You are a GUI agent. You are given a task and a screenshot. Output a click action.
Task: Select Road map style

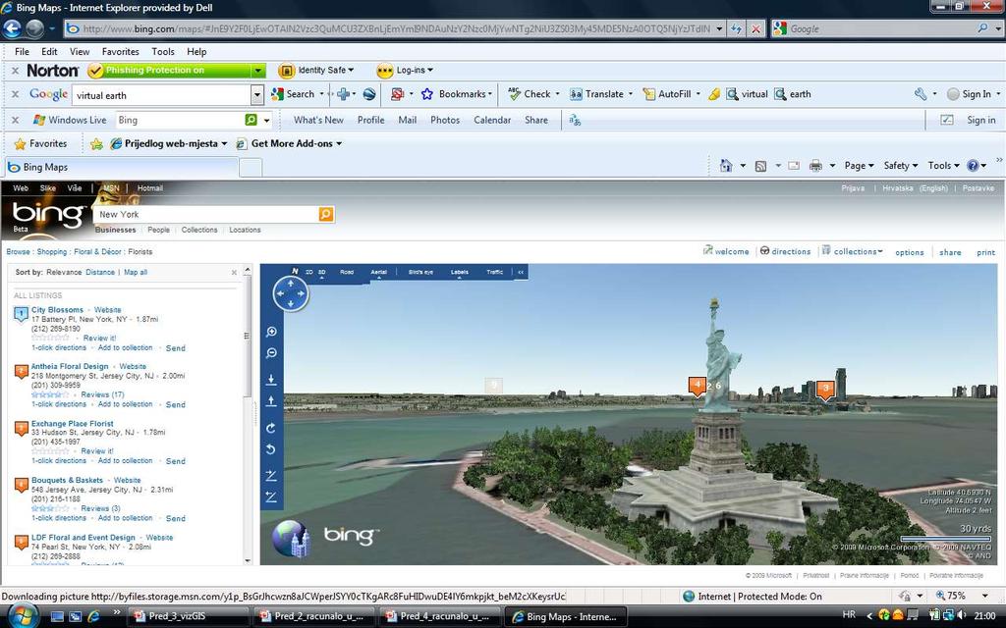pos(347,273)
